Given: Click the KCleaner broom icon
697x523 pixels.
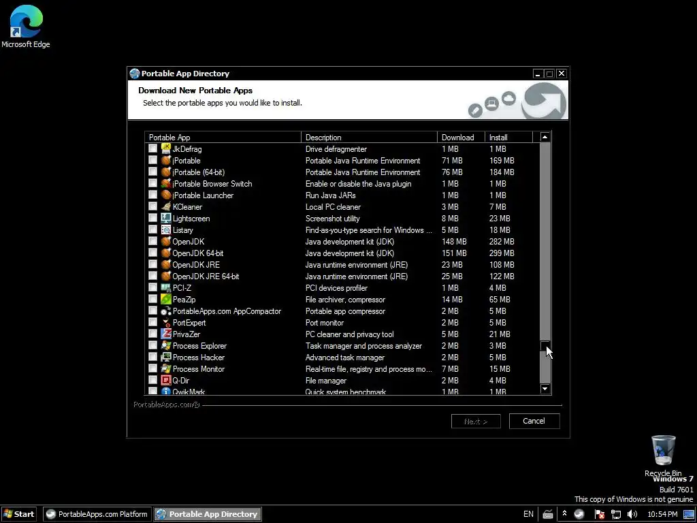Looking at the screenshot, I should pyautogui.click(x=166, y=206).
